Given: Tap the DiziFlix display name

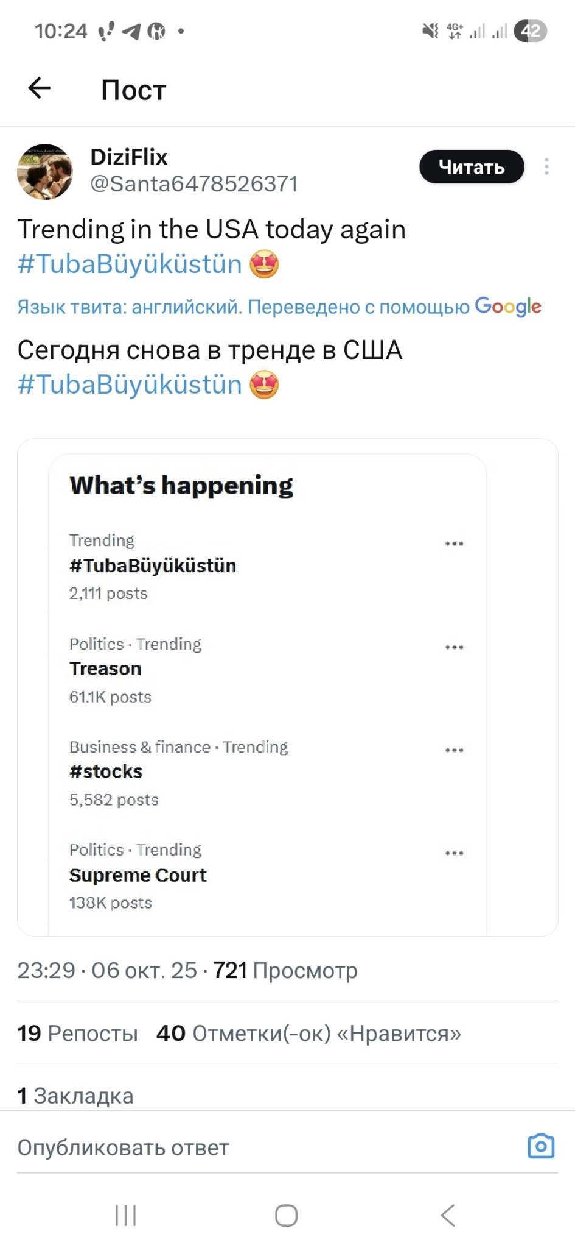Looking at the screenshot, I should click(129, 157).
